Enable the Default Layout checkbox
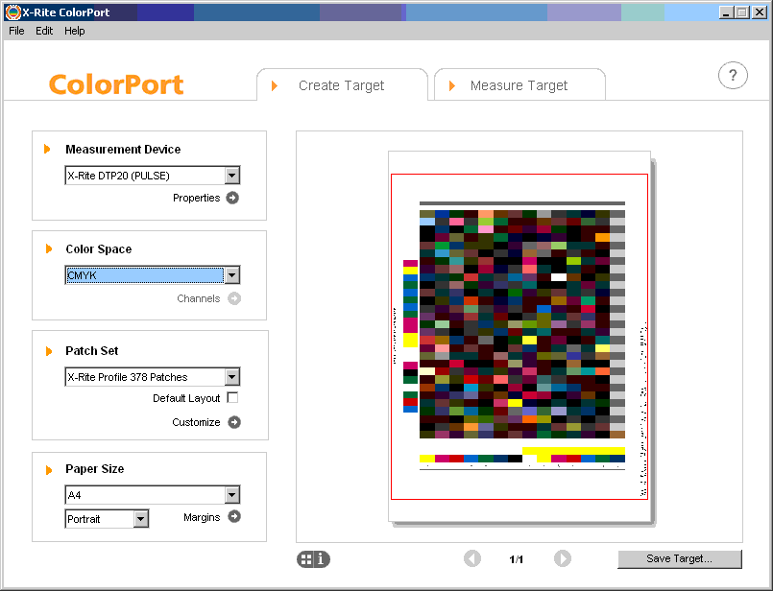773x591 pixels. click(232, 397)
